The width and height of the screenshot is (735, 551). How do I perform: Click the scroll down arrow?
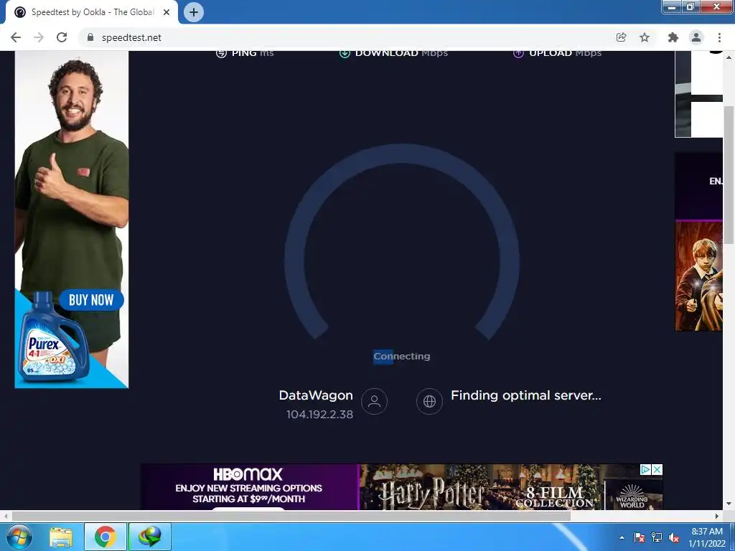pos(729,504)
